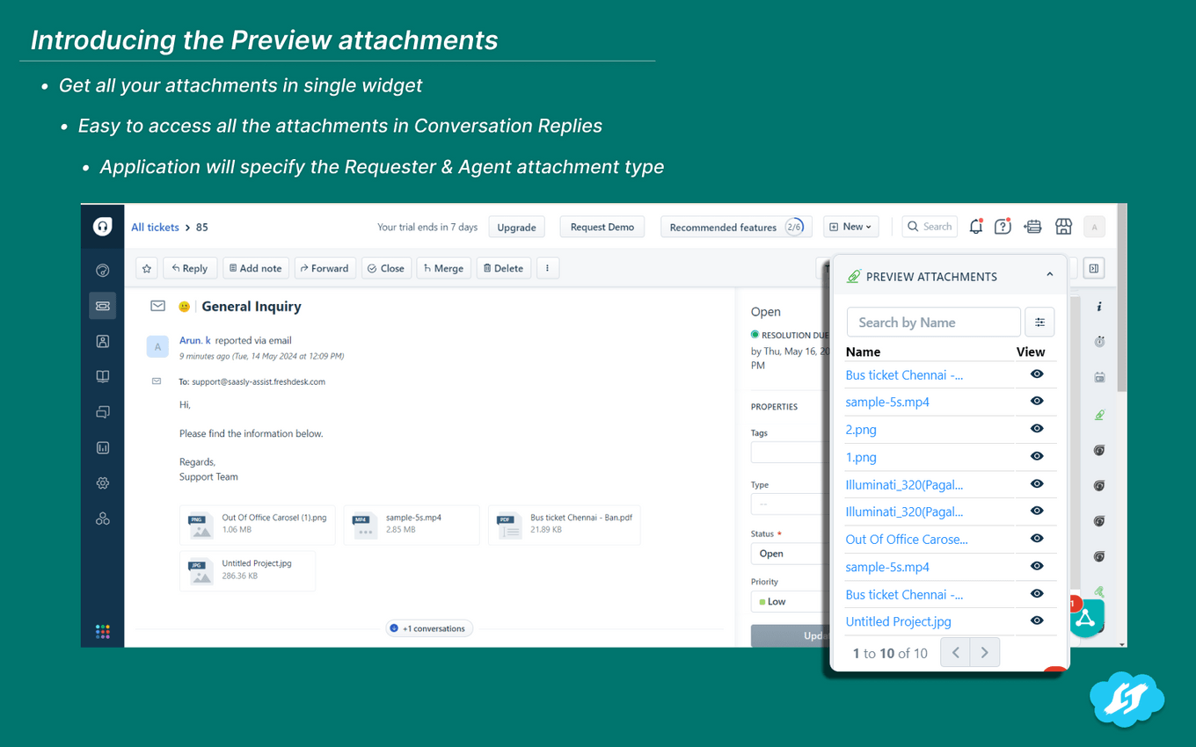The height and width of the screenshot is (747, 1196).
Task: Open the ticket info panel icon
Action: point(1098,306)
